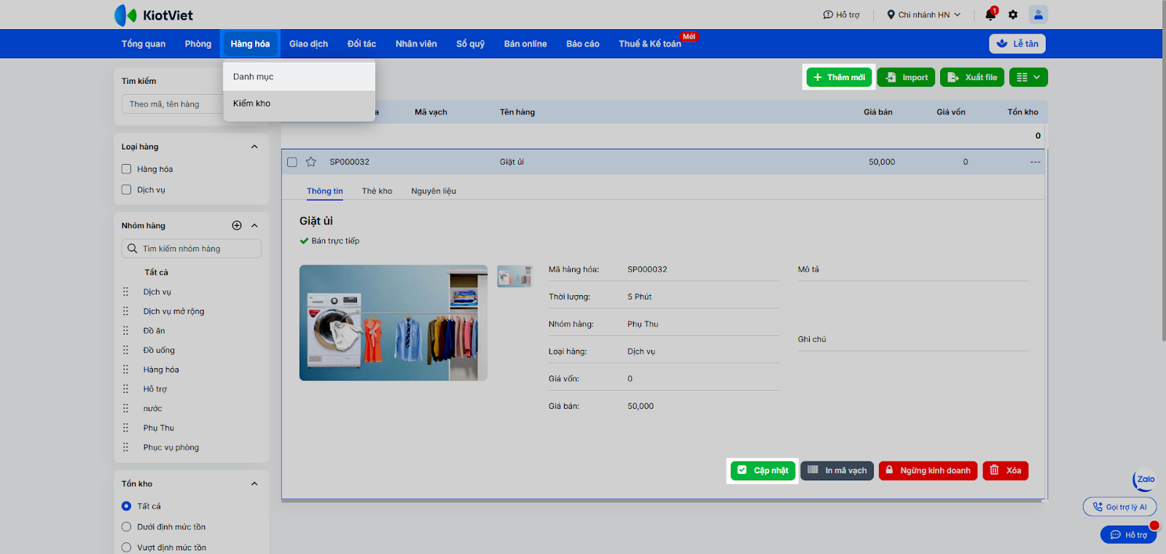Viewport: 1166px width, 554px height.
Task: Open the Thuế & Kế toán menu
Action: click(x=650, y=44)
